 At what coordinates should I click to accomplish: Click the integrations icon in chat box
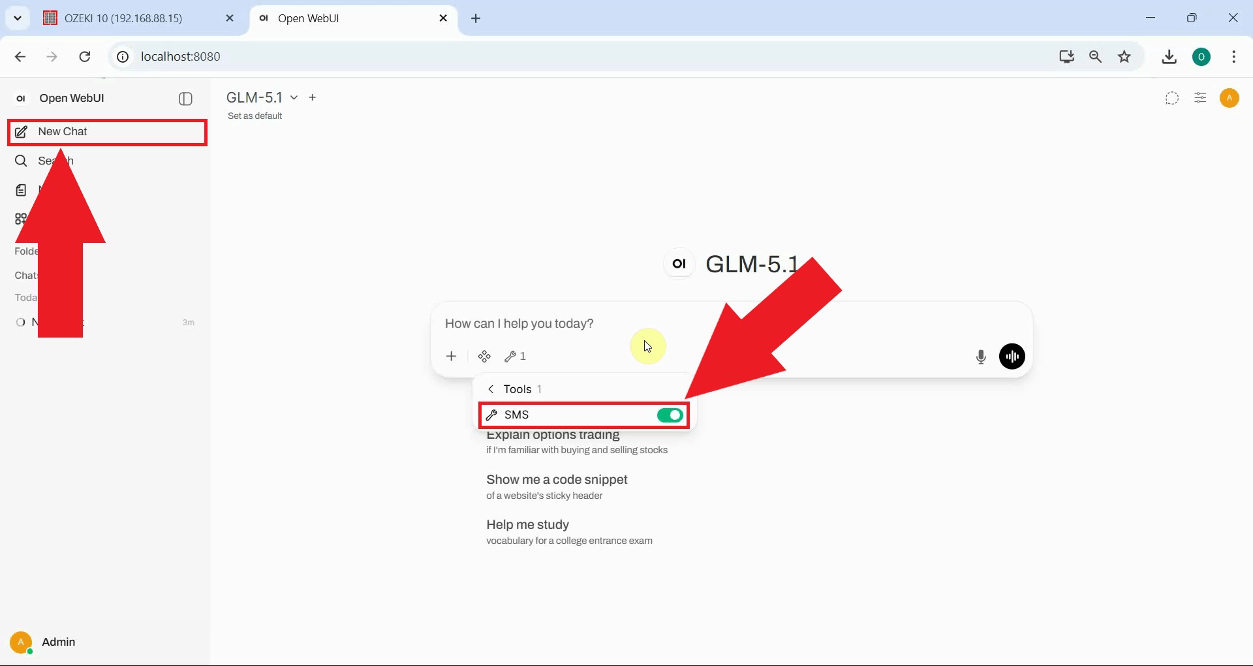coord(484,356)
